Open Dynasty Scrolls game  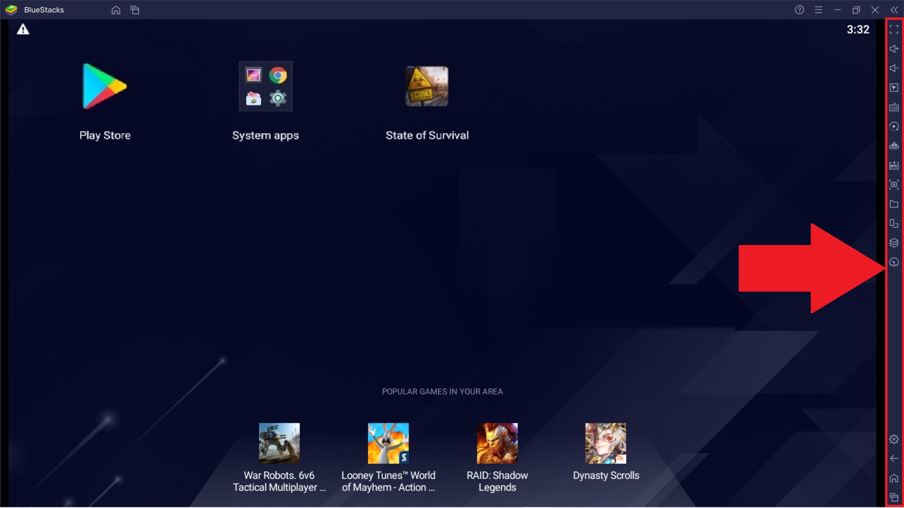[606, 443]
